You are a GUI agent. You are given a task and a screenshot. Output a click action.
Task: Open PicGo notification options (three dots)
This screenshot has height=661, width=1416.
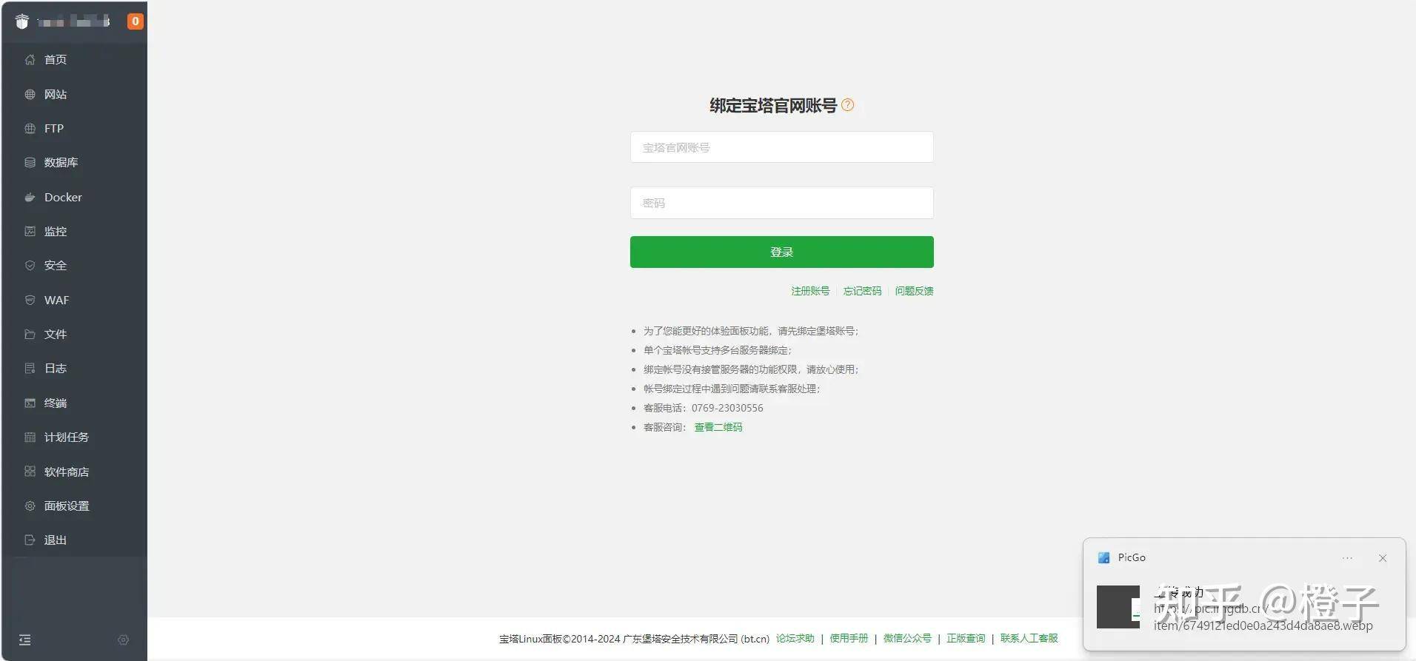coord(1347,558)
